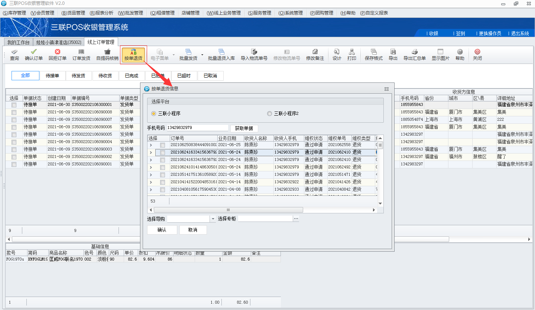Click the 确认订单 toolbar icon

[x=34, y=55]
